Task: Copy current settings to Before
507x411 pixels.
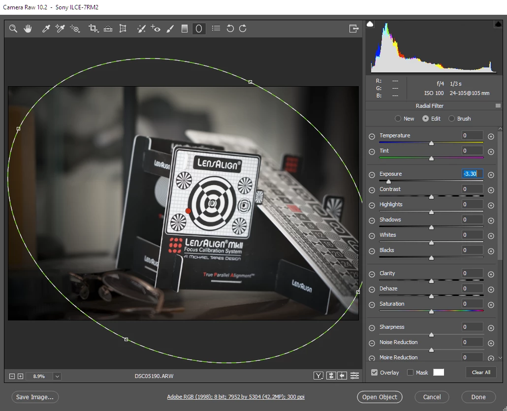Action: coord(342,376)
